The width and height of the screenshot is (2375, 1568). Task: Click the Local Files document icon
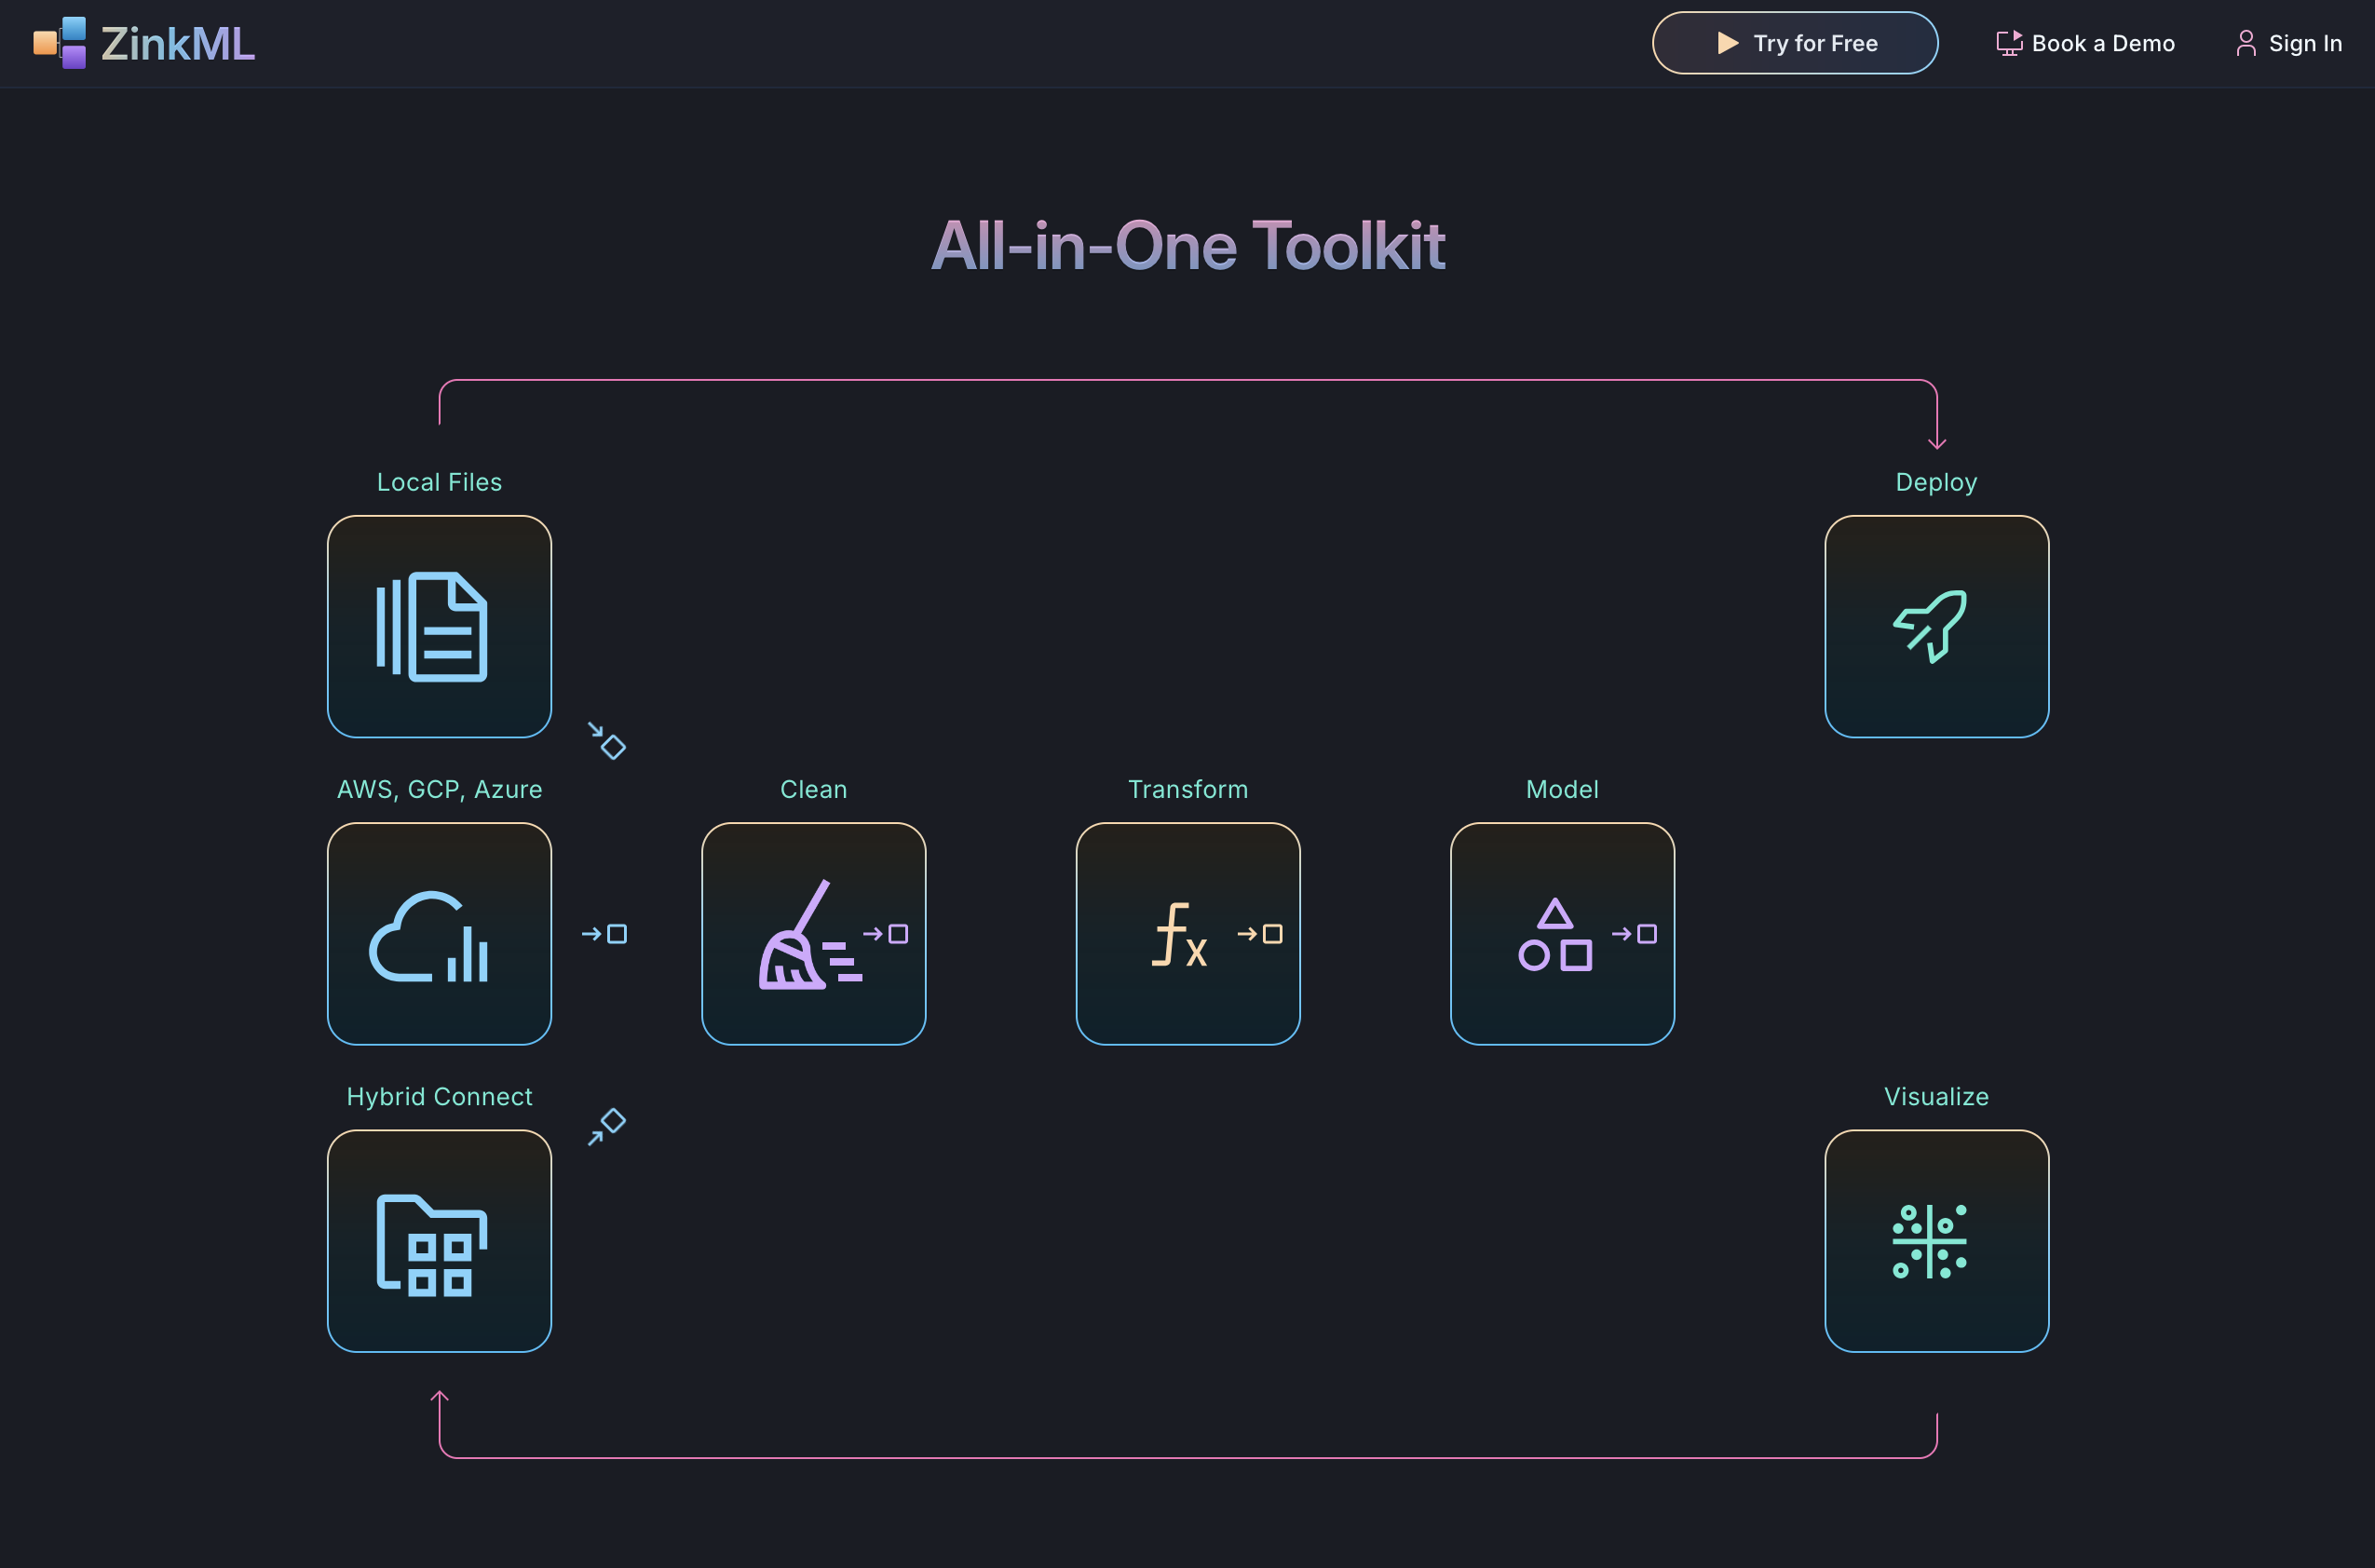pos(432,627)
